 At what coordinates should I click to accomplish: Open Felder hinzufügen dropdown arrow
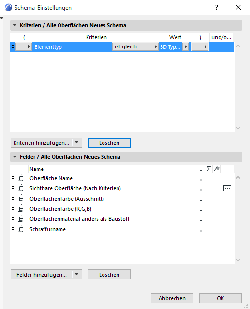click(77, 274)
